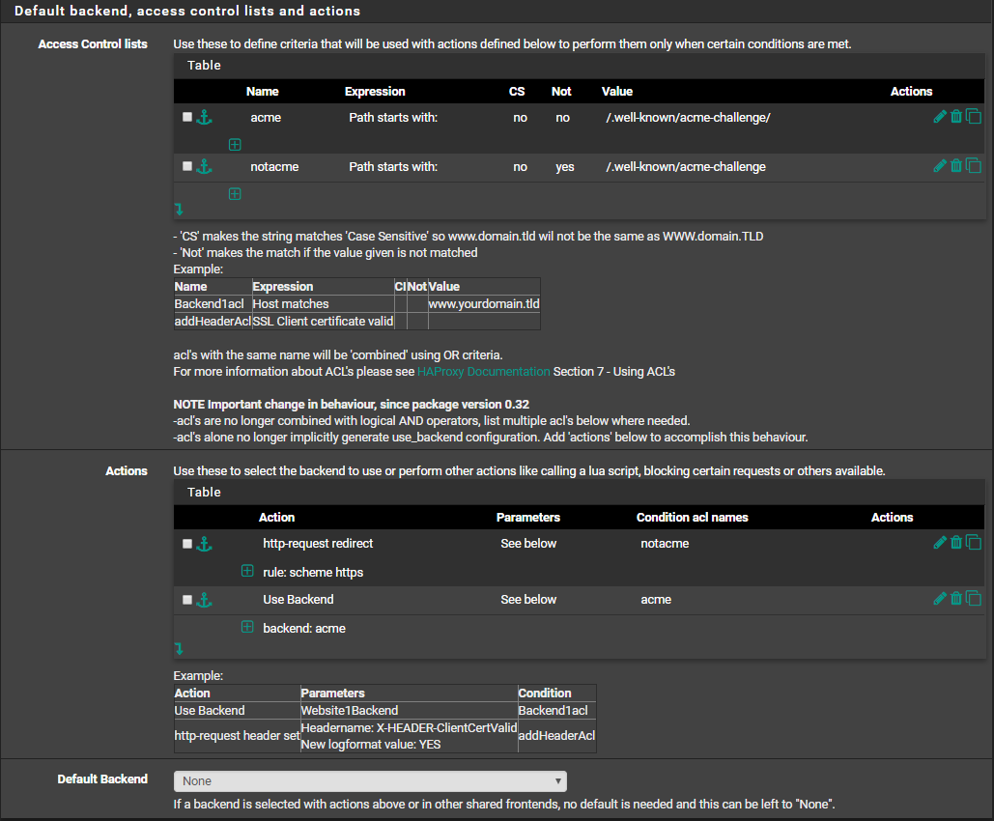
Task: Edit the http-request redirect action
Action: [939, 543]
